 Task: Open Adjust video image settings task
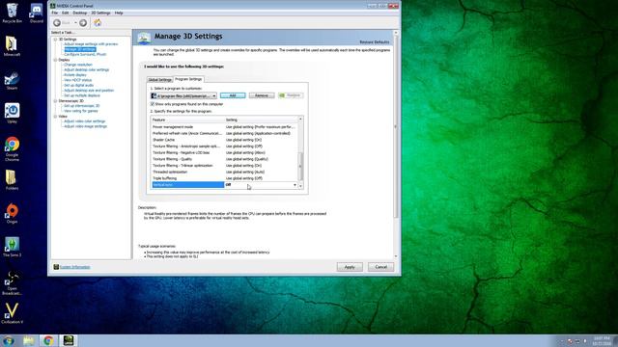85,126
